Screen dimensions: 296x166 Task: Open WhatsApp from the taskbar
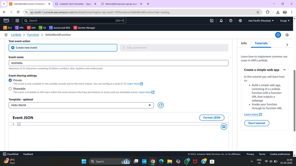(x=187, y=161)
